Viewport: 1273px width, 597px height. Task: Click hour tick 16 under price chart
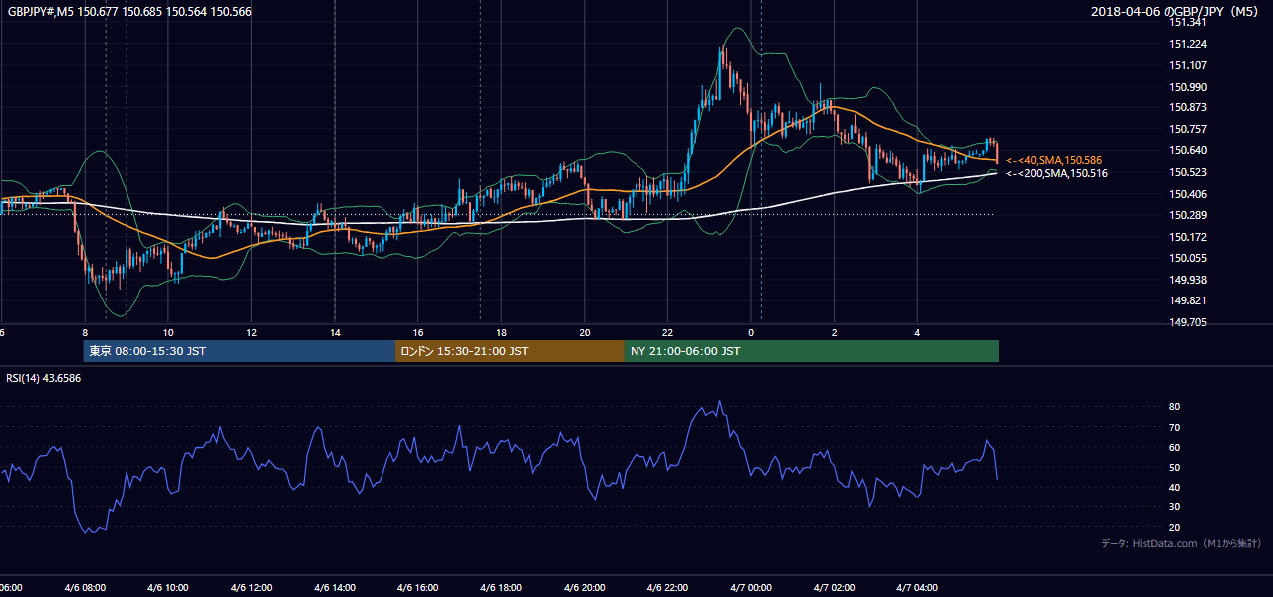[417, 333]
